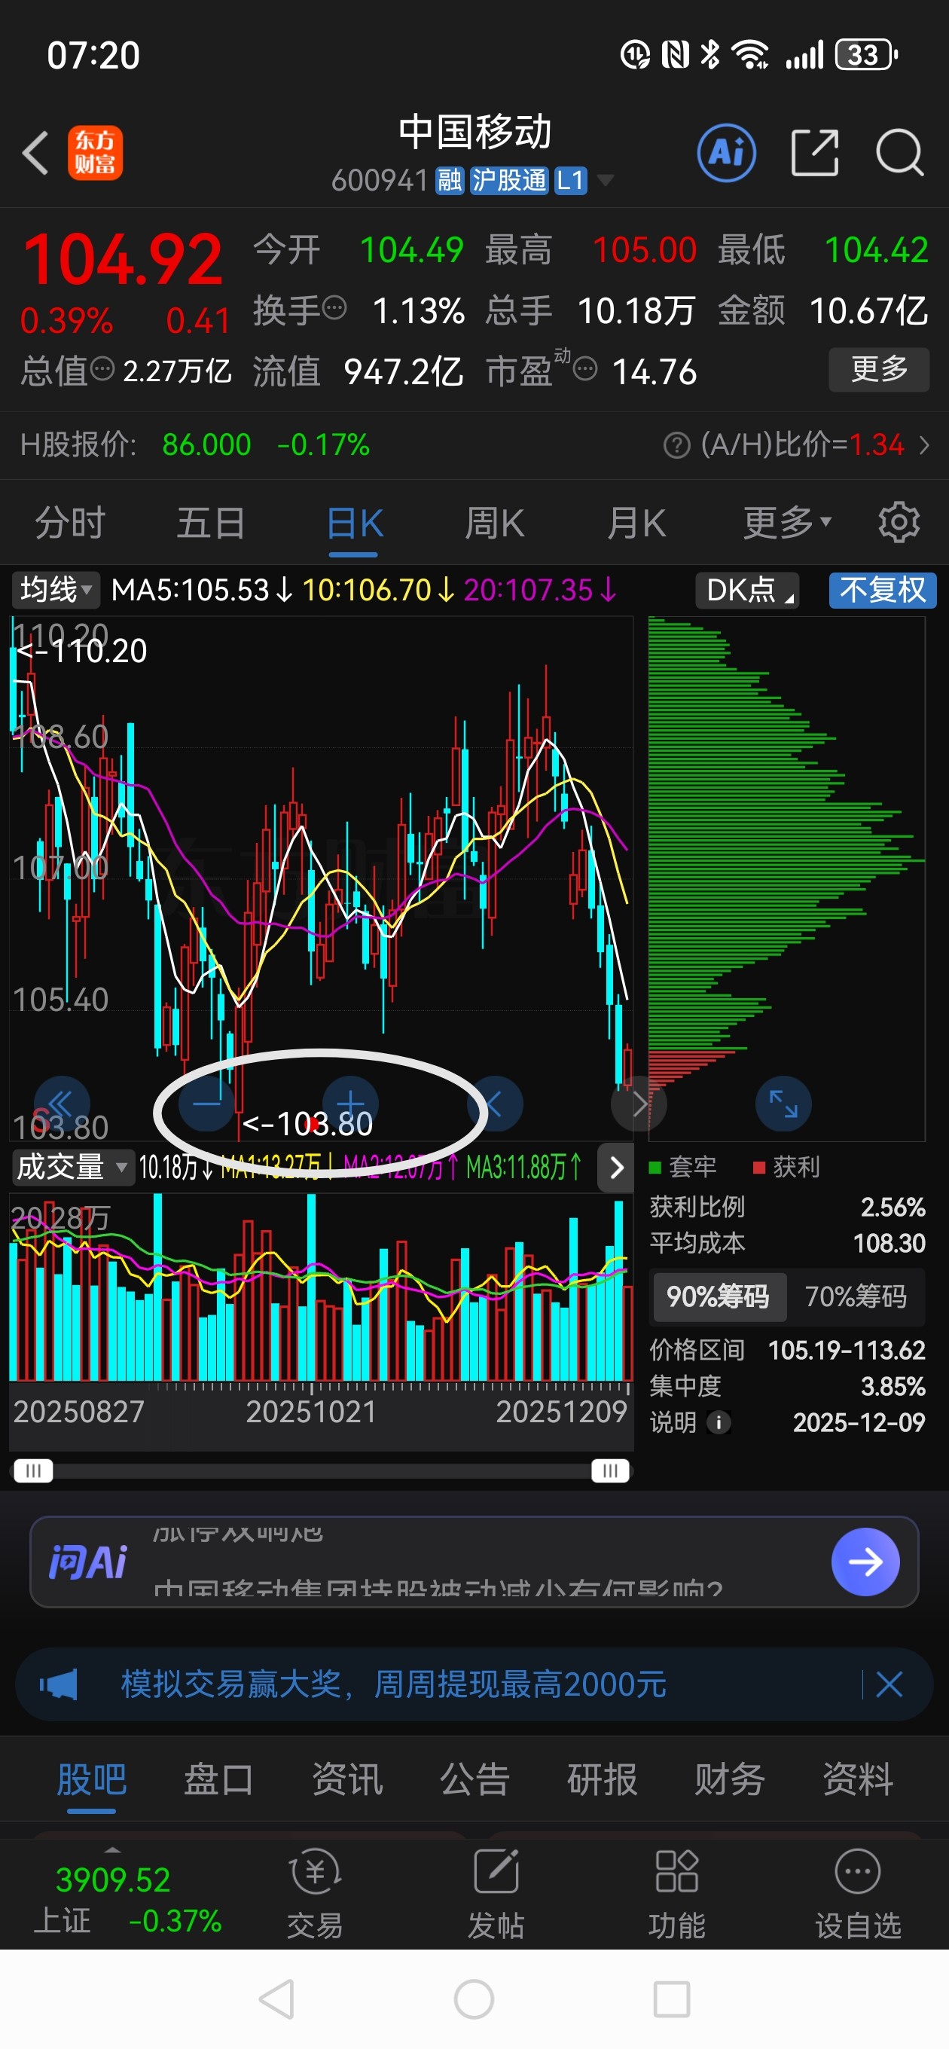The width and height of the screenshot is (949, 2049).
Task: Open 设自选 in bottom bar
Action: pyautogui.click(x=858, y=1895)
